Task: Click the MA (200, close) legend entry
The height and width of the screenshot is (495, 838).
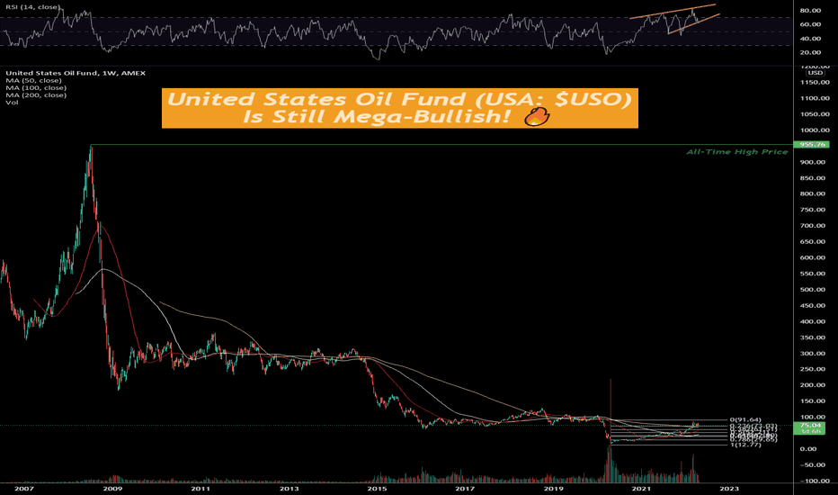Action: [36, 94]
